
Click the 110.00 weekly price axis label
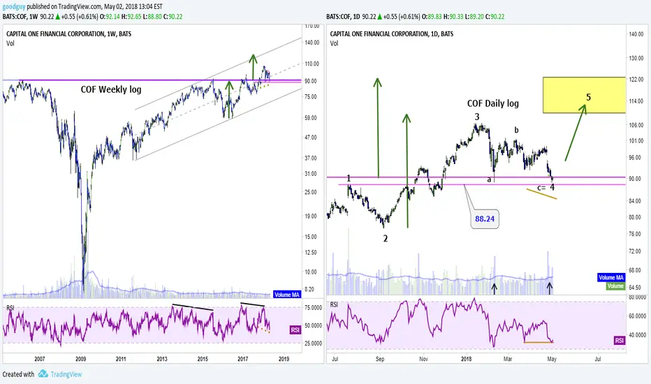312,64
